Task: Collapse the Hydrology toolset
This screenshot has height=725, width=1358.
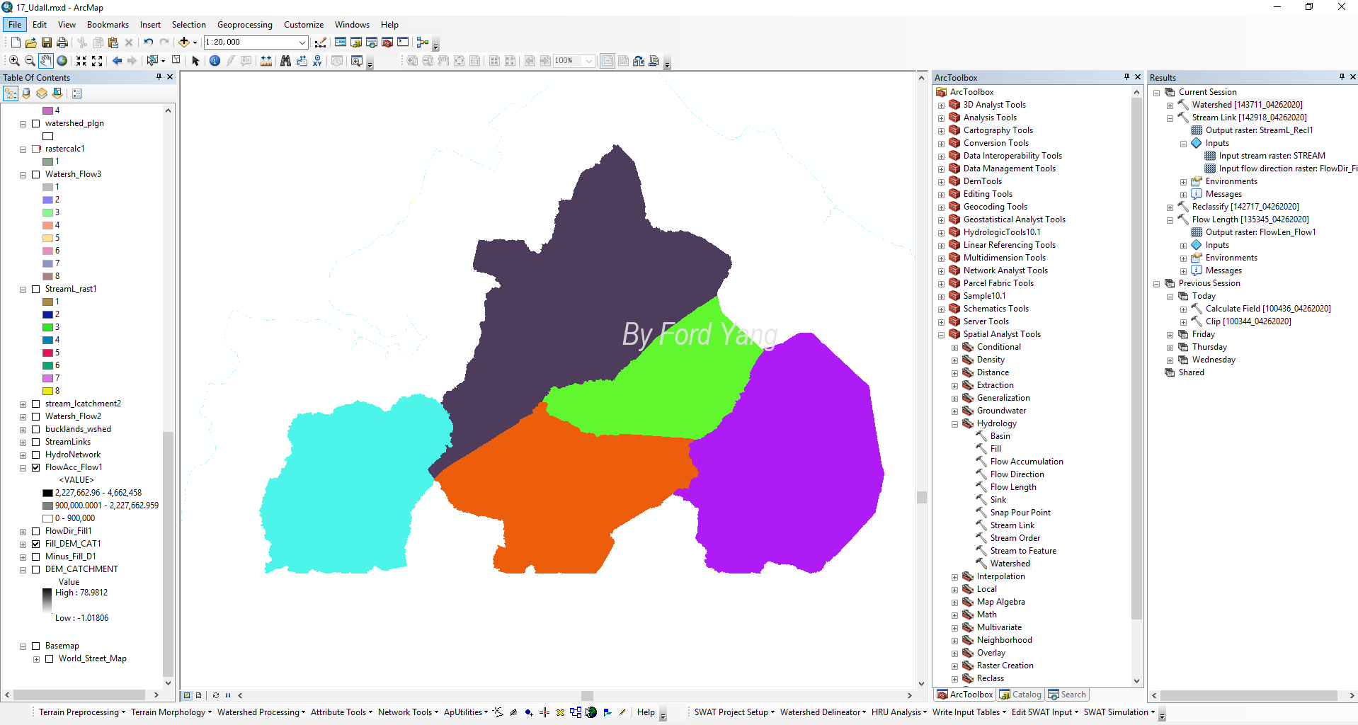Action: coord(954,424)
